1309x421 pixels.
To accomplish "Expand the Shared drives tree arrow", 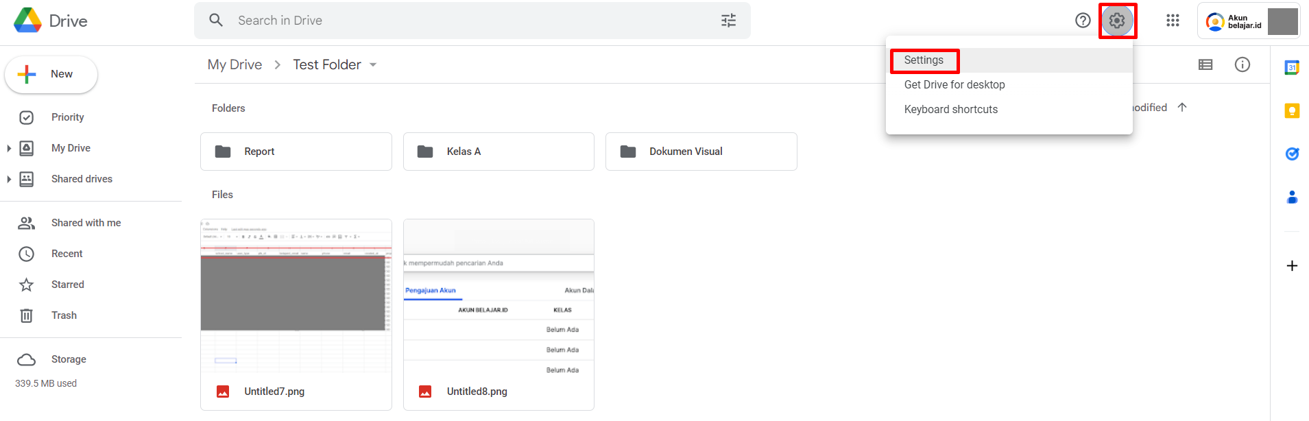I will 9,179.
